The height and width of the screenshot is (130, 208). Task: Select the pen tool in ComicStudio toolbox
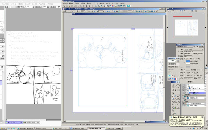coord(173,96)
